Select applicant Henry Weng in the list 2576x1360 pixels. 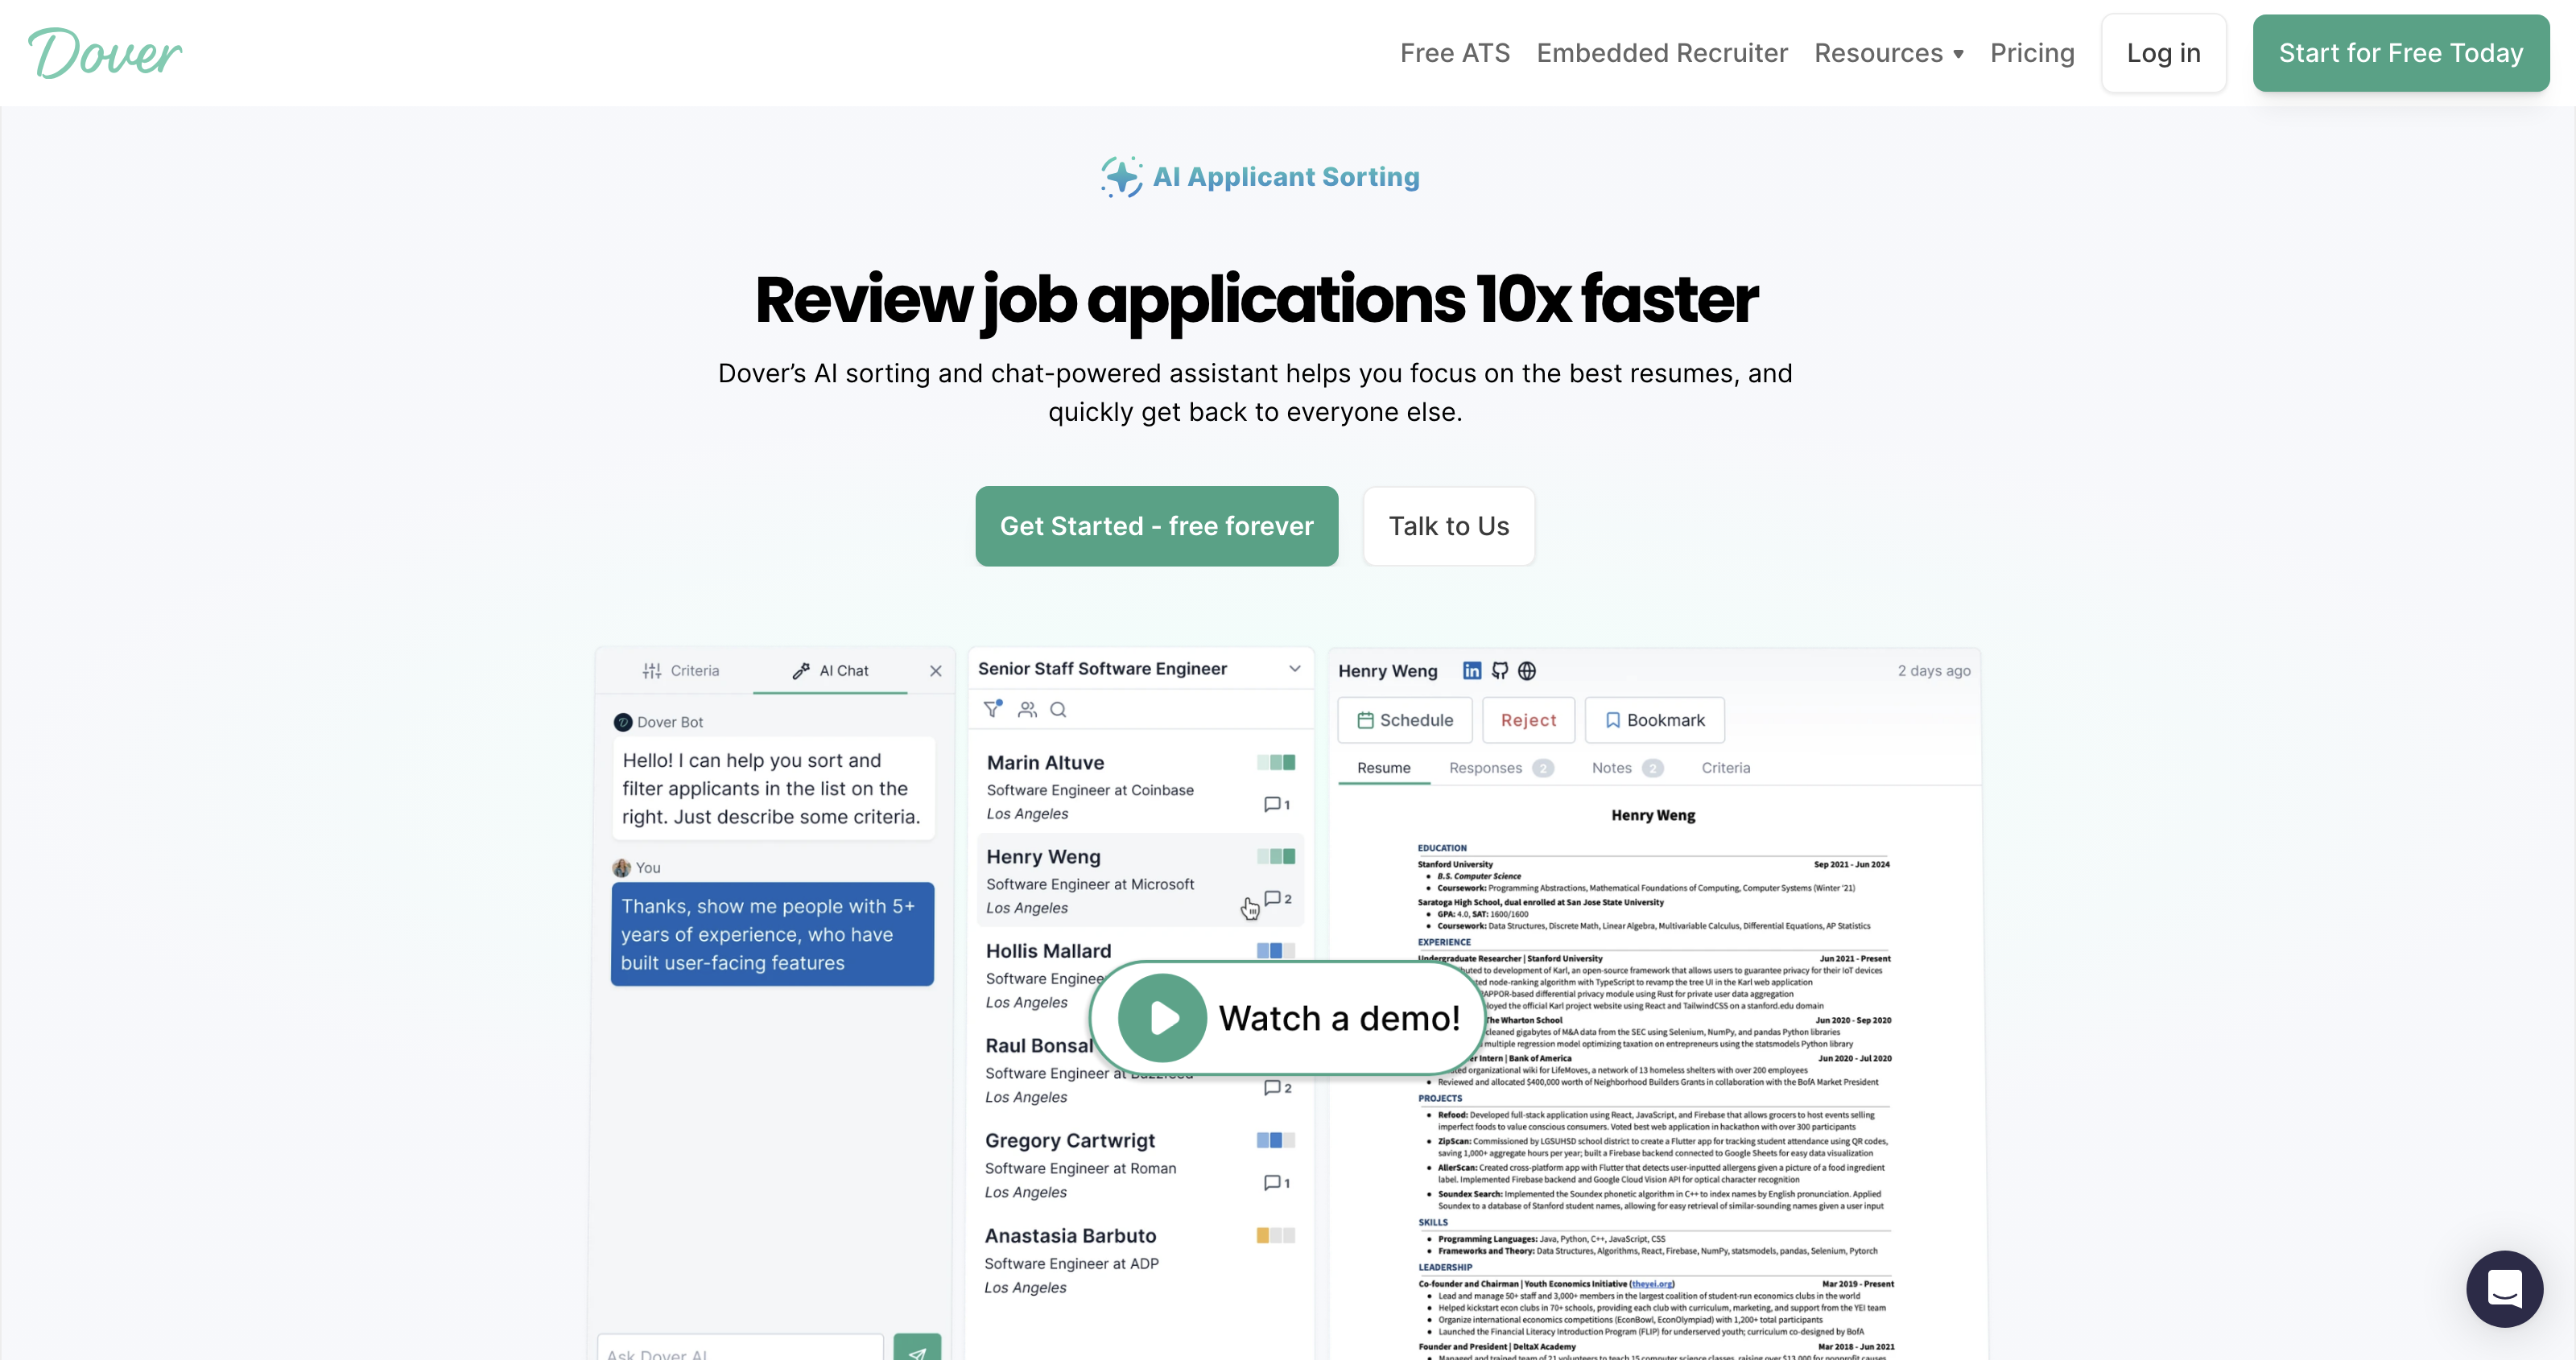[1140, 881]
